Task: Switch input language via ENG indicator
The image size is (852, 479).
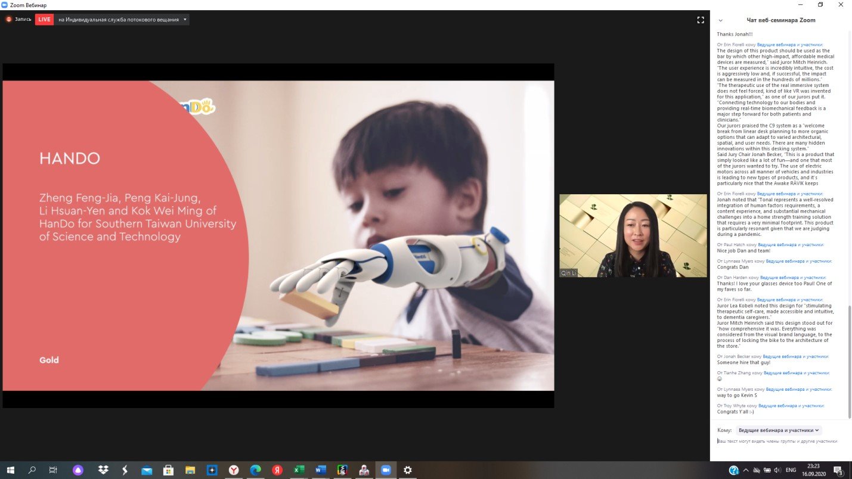Action: click(x=791, y=470)
